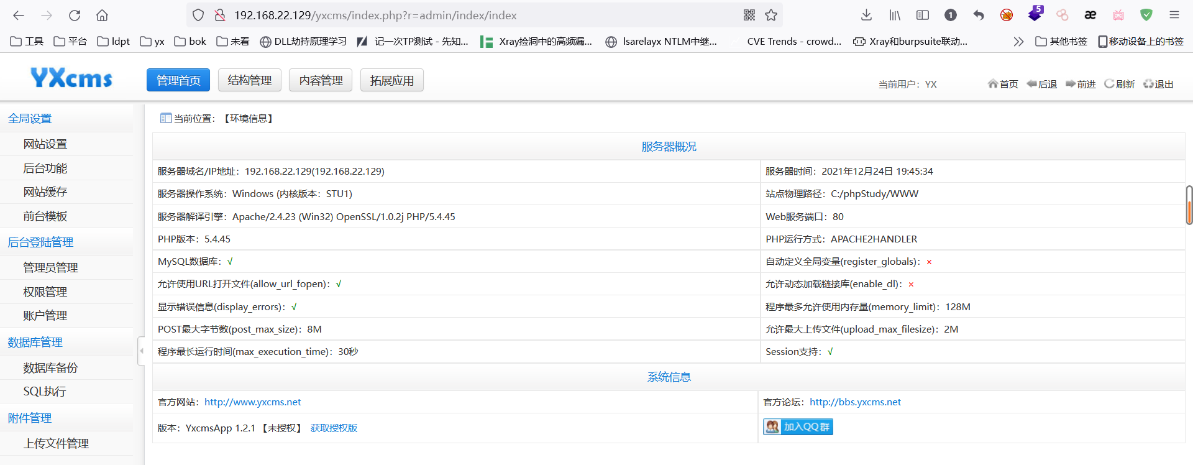Click the pink linked-circles extension icon
Viewport: 1193px width, 465px height.
pos(1063,15)
